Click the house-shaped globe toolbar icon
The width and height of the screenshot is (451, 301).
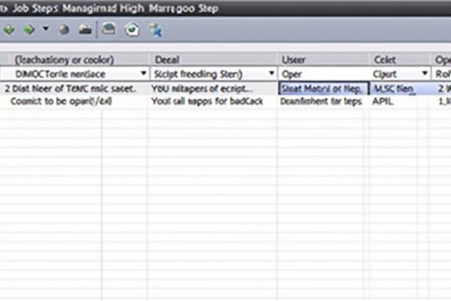pyautogui.click(x=132, y=29)
